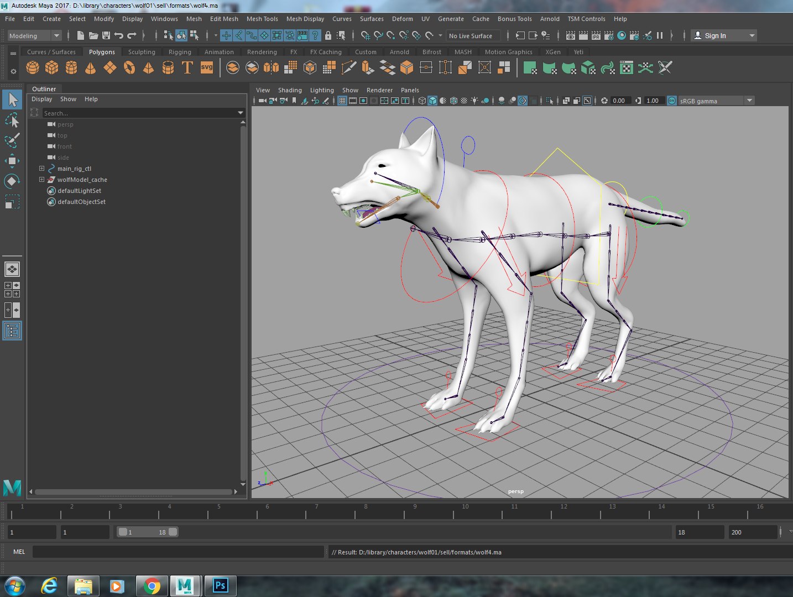Select the Lasso tool in toolbox
793x597 pixels.
pyautogui.click(x=12, y=120)
